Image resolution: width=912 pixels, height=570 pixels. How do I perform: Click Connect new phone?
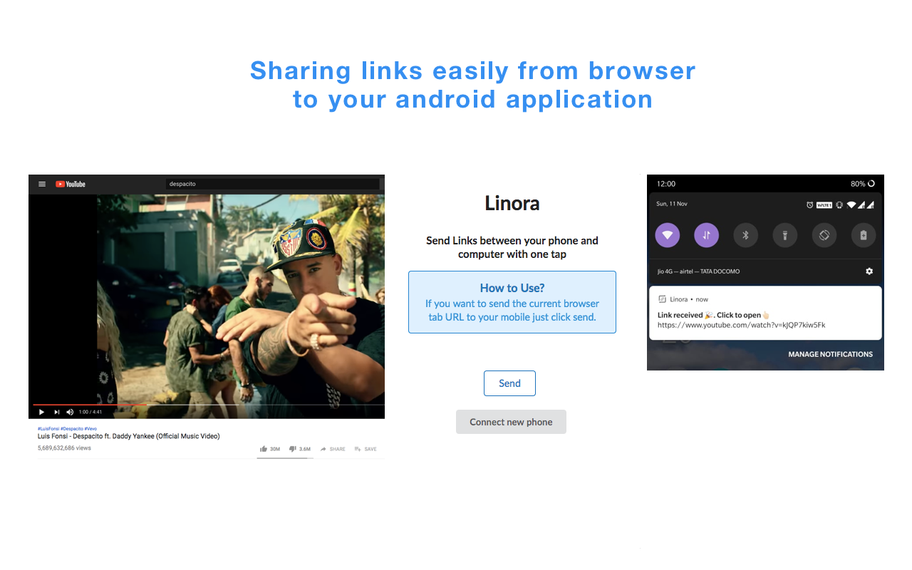click(x=511, y=421)
